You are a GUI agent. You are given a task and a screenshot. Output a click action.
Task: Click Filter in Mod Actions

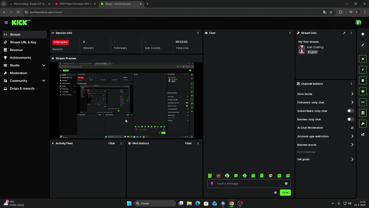point(188,143)
